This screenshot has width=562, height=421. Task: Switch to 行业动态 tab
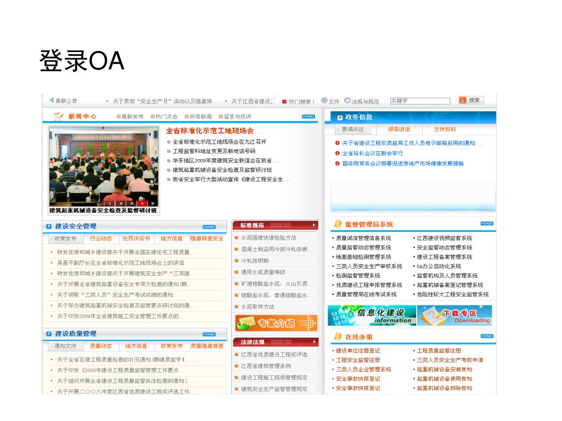pos(101,238)
